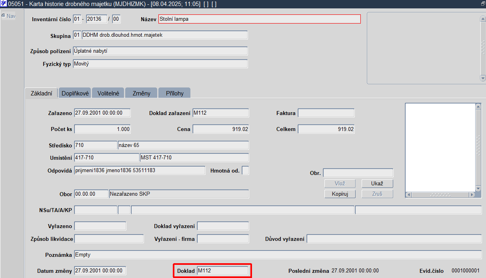Image resolution: width=486 pixels, height=278 pixels.
Task: Click the Umístění code field 417-710
Action: coord(107,157)
